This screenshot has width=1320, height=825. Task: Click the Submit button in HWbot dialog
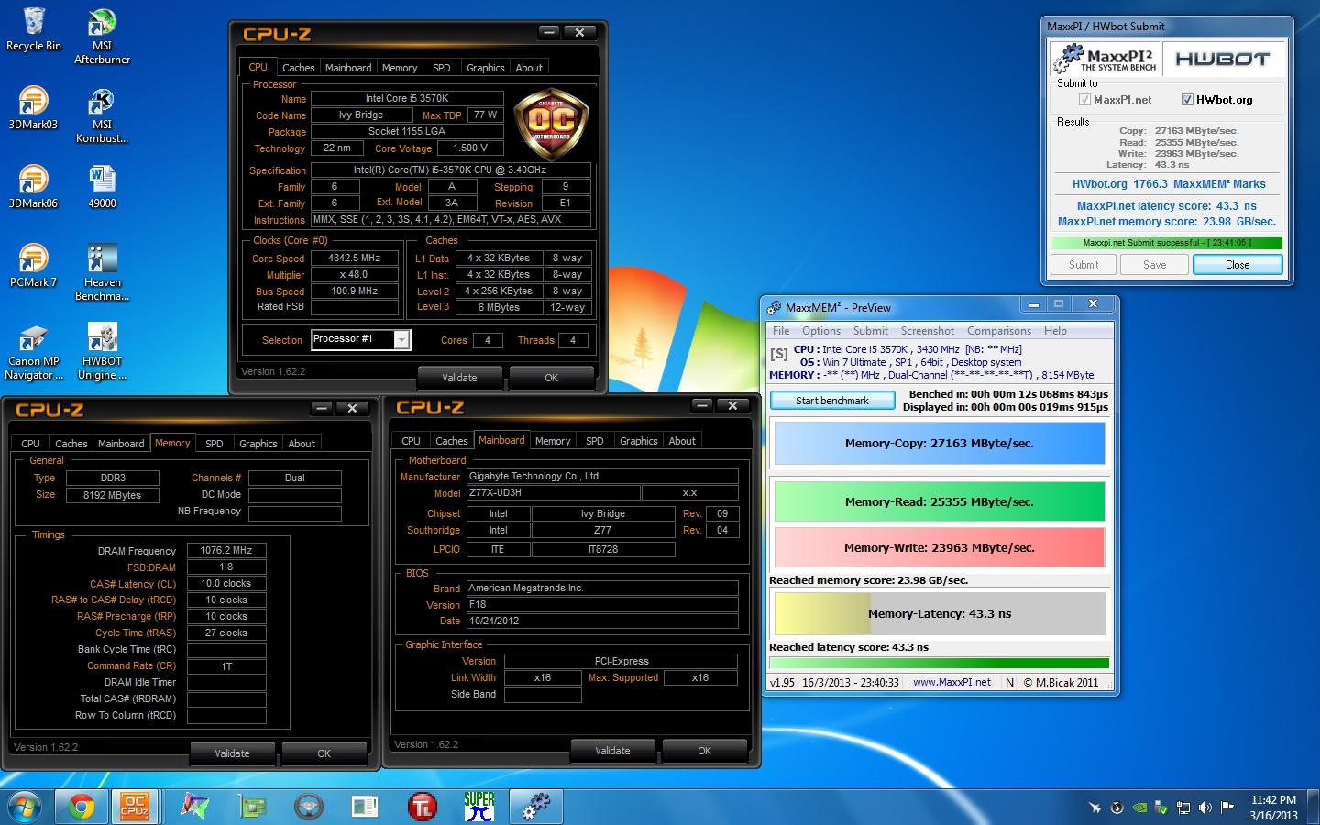click(1083, 265)
